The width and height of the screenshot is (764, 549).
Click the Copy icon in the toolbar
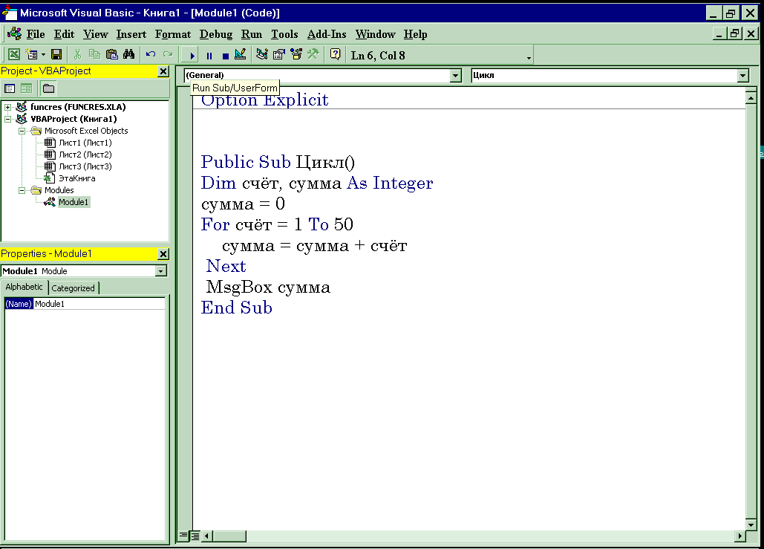point(94,55)
